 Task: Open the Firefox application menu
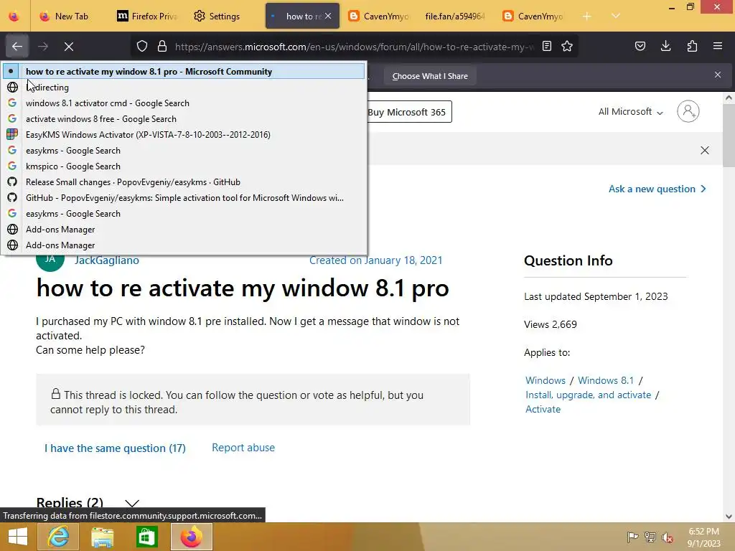pyautogui.click(x=718, y=46)
